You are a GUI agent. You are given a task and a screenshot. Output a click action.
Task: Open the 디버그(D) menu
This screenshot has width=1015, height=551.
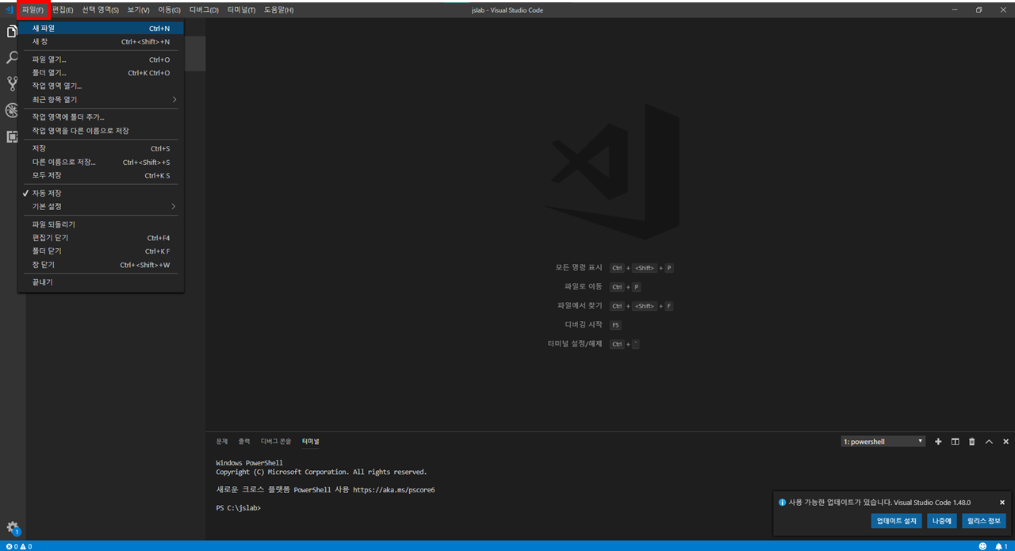pyautogui.click(x=204, y=10)
